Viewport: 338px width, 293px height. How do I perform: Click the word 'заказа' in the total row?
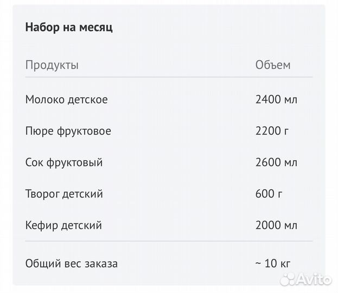(x=101, y=264)
